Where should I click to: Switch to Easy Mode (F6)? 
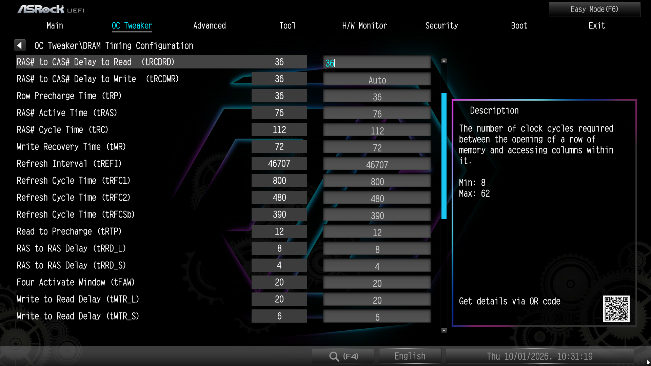594,9
